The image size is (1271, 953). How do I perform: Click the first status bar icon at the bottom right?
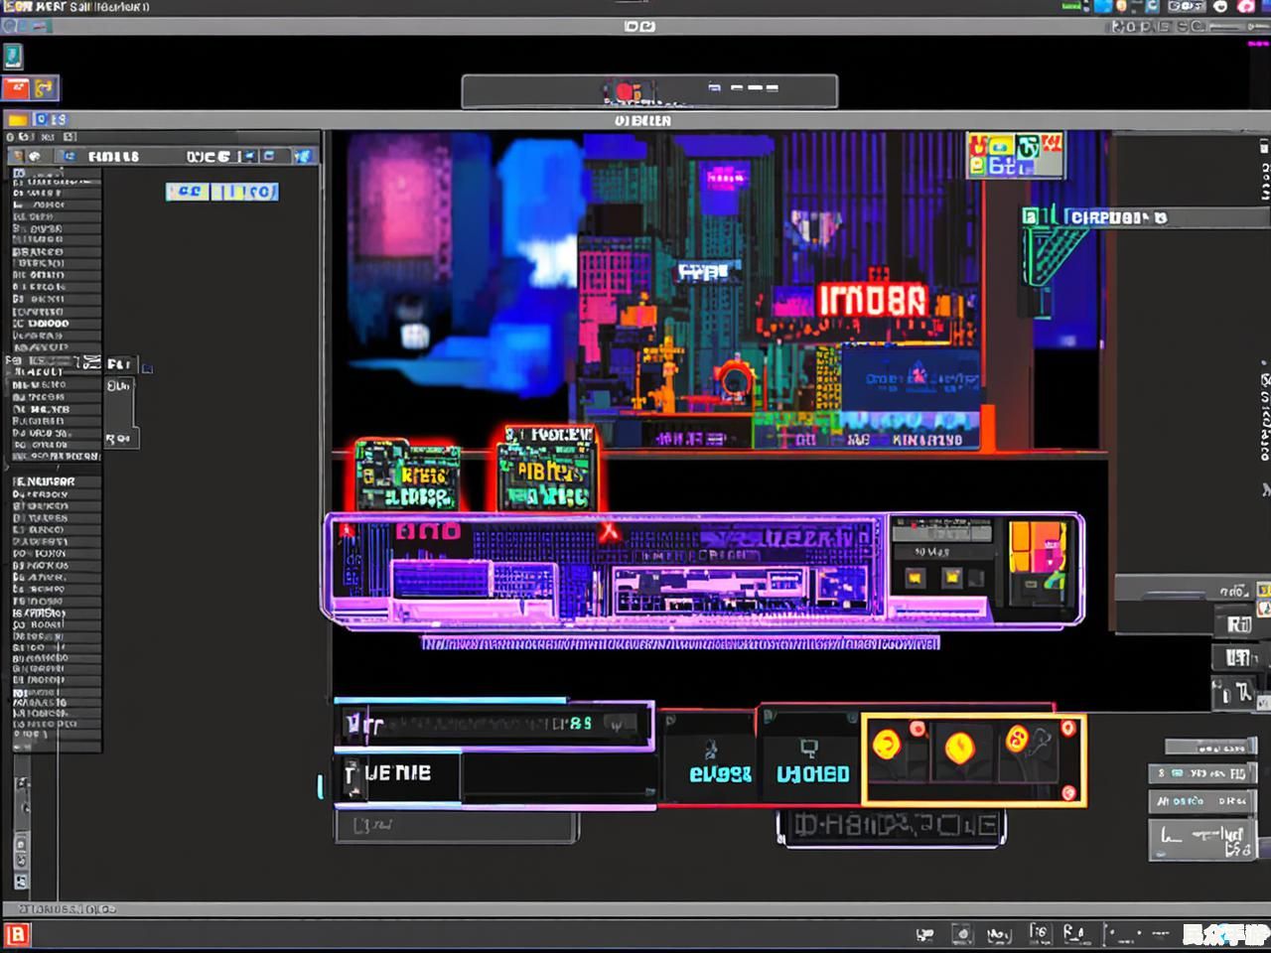pos(924,934)
